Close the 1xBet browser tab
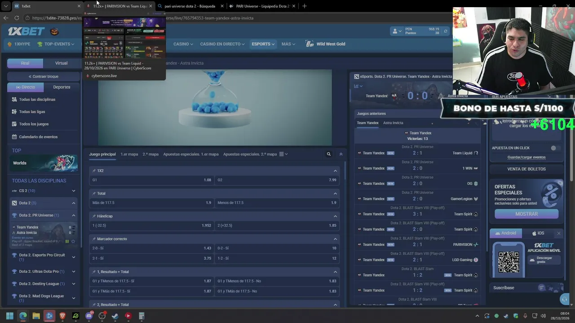 (x=79, y=6)
